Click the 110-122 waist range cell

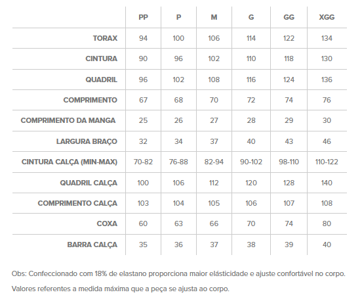(327, 162)
